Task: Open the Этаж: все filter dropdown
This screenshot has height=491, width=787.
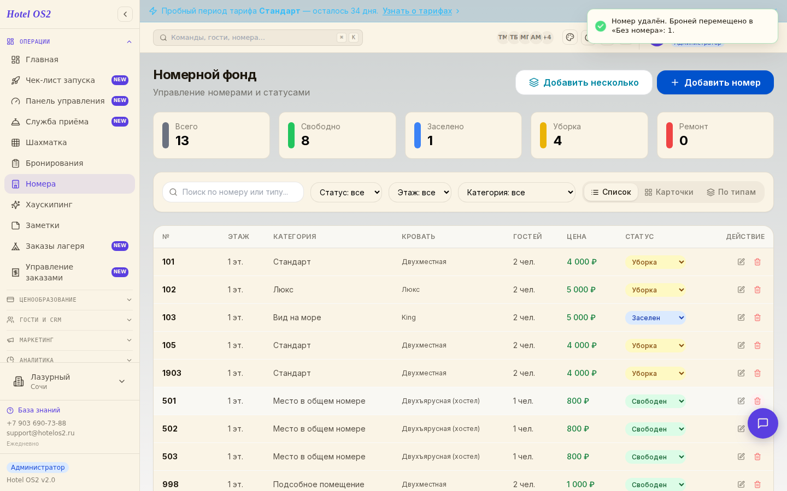Action: (x=420, y=192)
